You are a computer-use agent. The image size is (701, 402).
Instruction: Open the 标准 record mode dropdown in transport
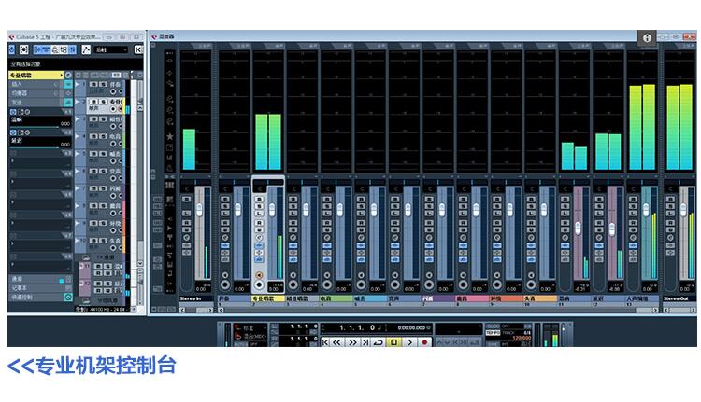click(250, 327)
